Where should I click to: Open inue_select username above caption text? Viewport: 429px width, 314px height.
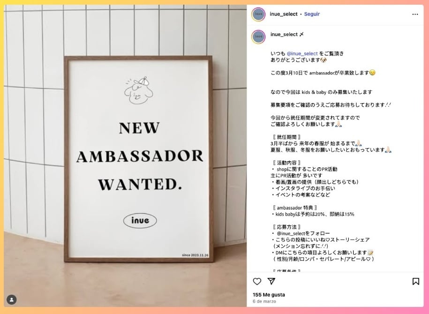coord(284,35)
